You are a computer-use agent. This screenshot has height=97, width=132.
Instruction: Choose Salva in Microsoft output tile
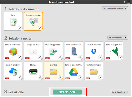[13, 51]
